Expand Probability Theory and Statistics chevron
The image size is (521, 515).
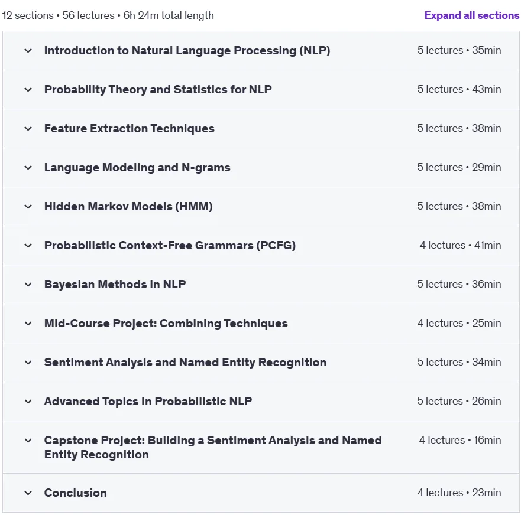[x=28, y=90]
